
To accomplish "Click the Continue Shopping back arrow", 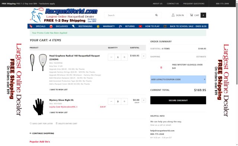I will click(x=30, y=133).
